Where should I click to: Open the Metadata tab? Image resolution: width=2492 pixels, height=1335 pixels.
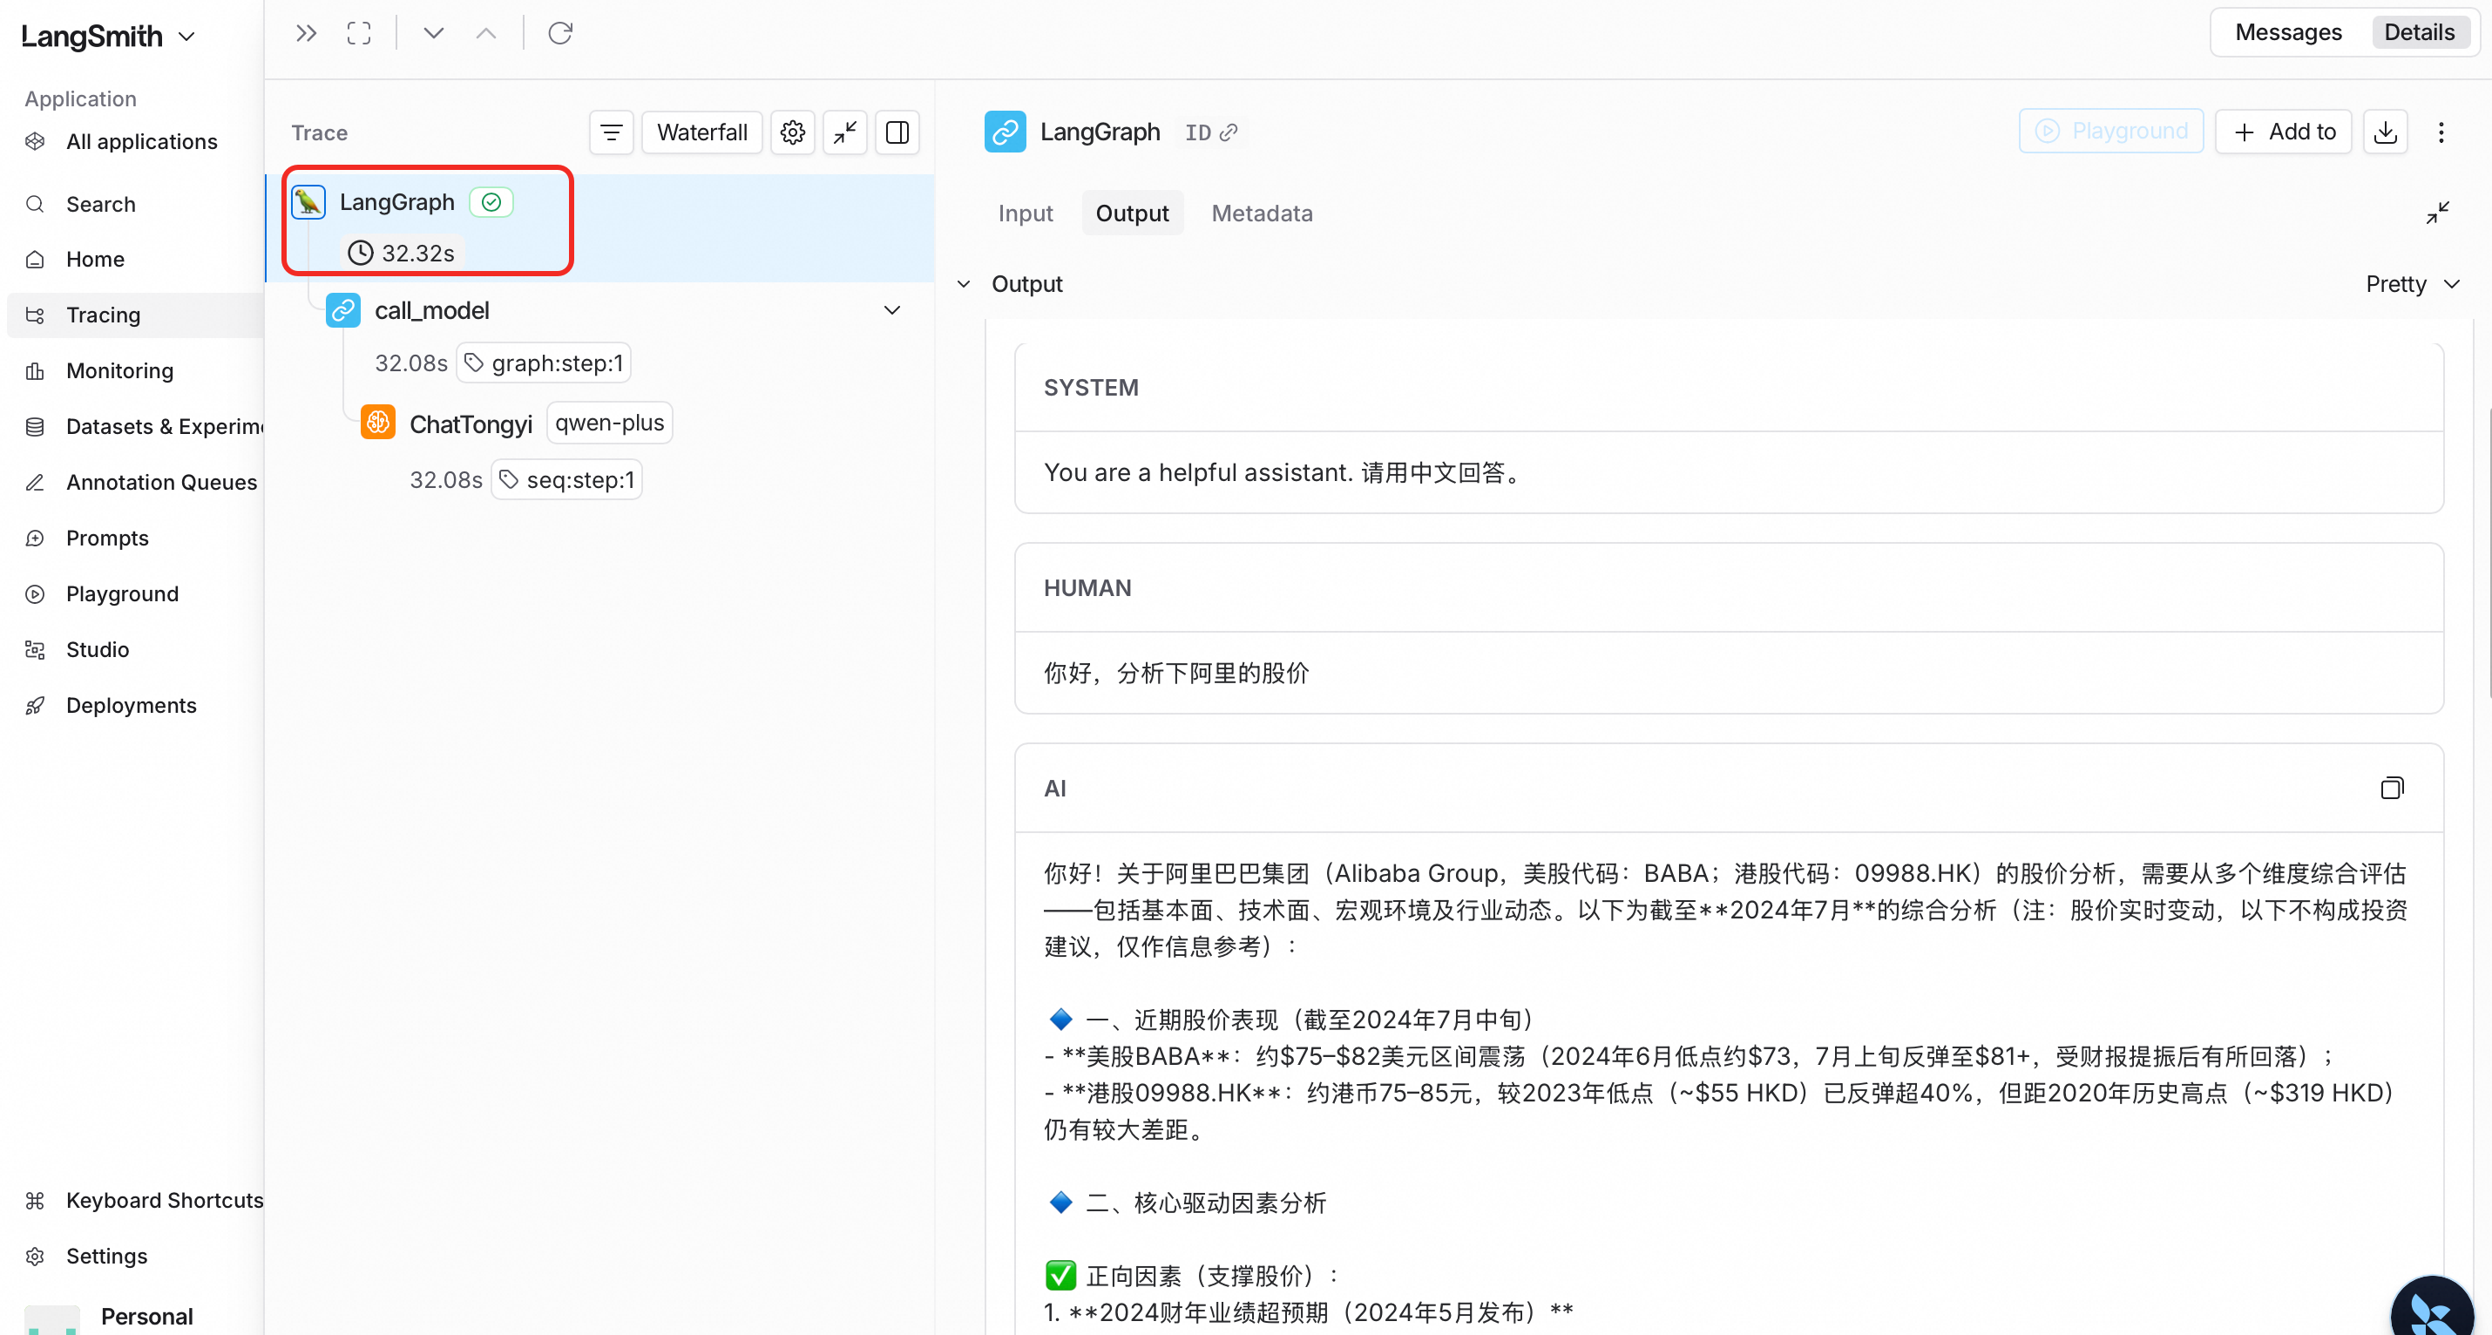pyautogui.click(x=1262, y=213)
